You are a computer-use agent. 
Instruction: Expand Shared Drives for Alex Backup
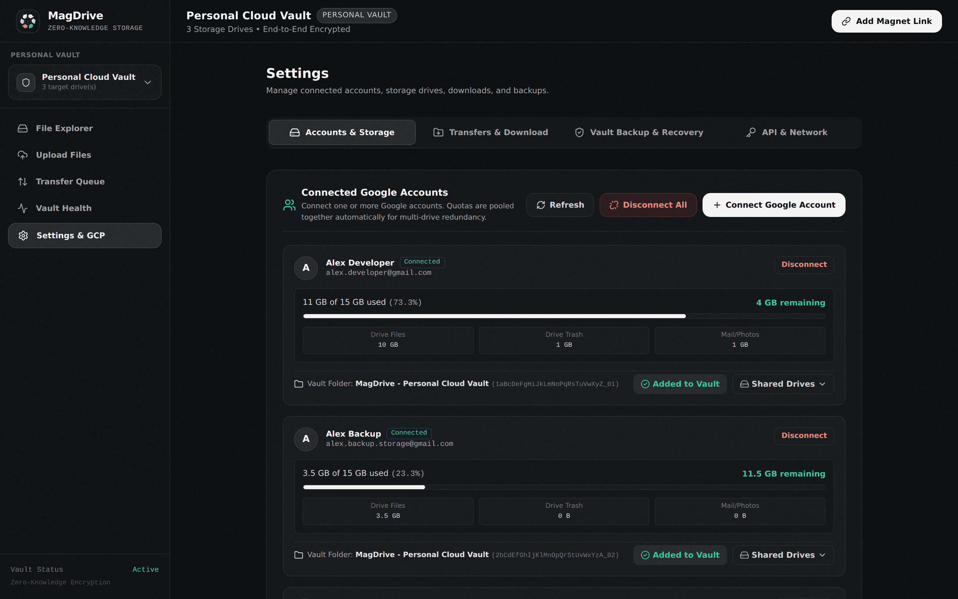[x=783, y=555]
